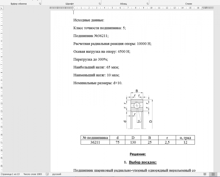Click the table cell containing 36211
This screenshot has width=220, height=177.
95,142
